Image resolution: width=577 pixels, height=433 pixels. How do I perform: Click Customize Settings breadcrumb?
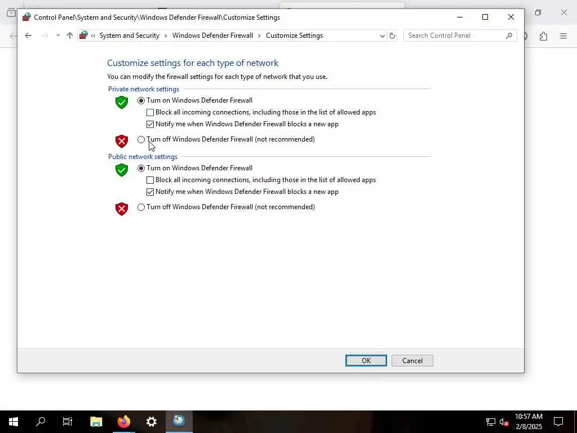[x=294, y=36]
